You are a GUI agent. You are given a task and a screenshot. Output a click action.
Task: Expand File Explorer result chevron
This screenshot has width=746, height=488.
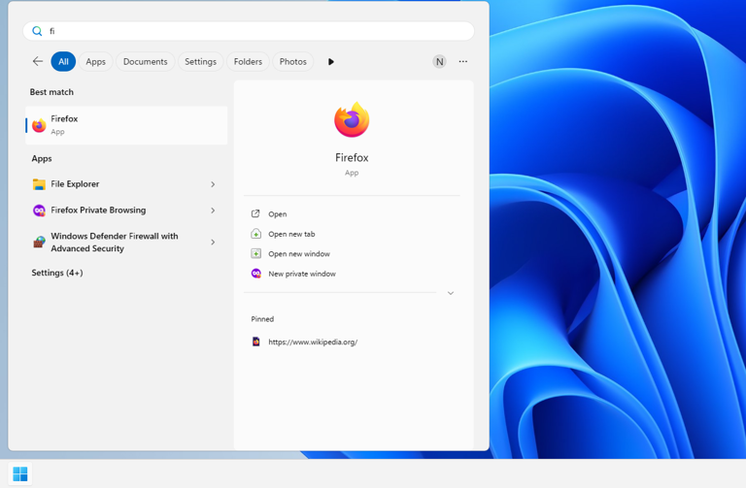pyautogui.click(x=213, y=184)
